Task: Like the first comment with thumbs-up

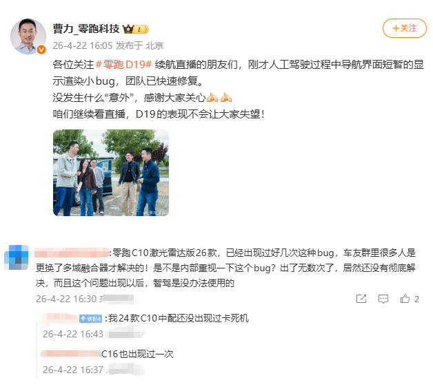Action: click(405, 299)
